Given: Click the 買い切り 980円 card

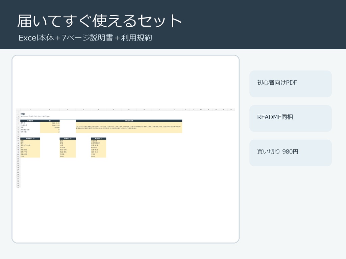Looking at the screenshot, I should (290, 153).
